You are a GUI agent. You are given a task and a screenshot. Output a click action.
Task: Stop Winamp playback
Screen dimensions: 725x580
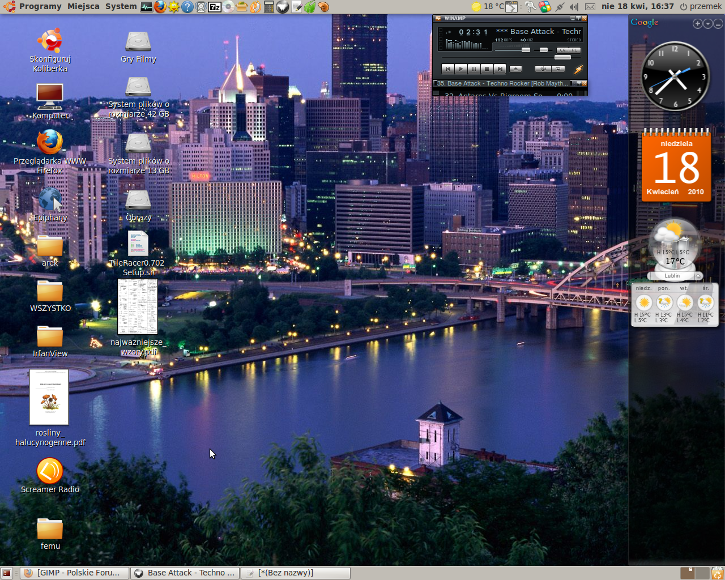tap(487, 69)
